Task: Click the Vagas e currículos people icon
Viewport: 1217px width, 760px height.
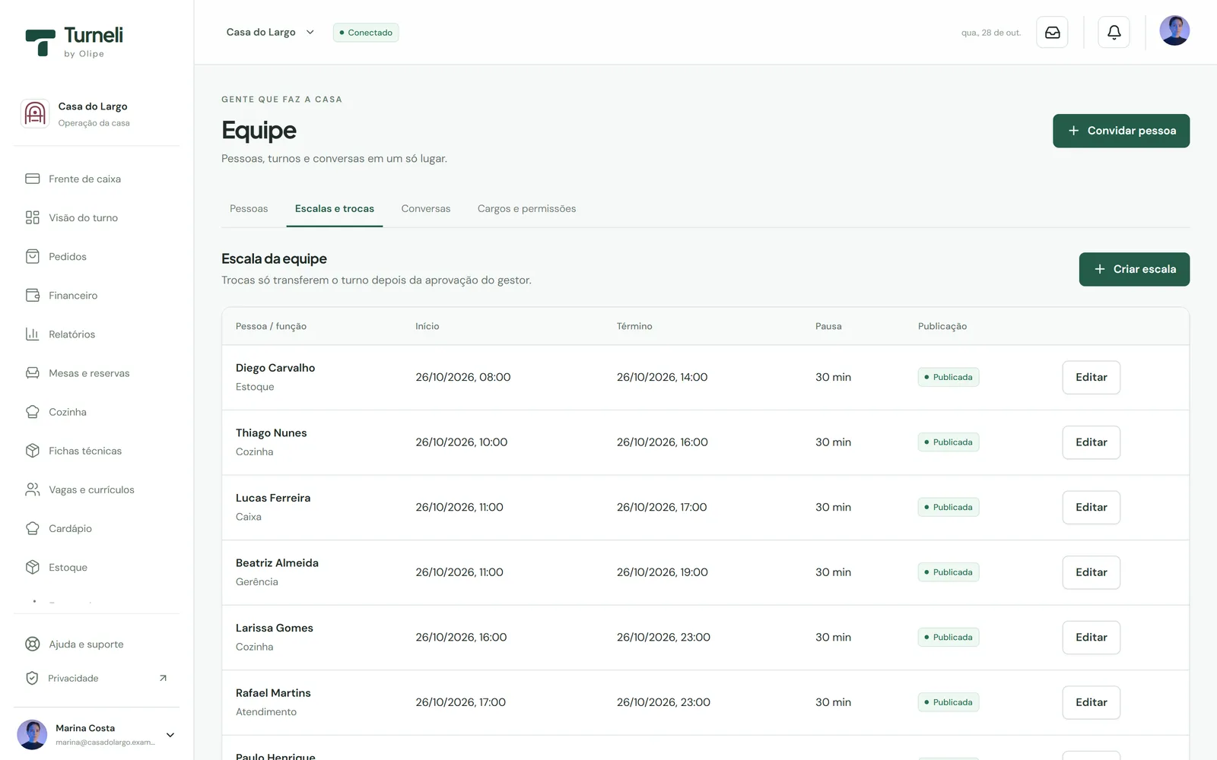Action: tap(33, 489)
